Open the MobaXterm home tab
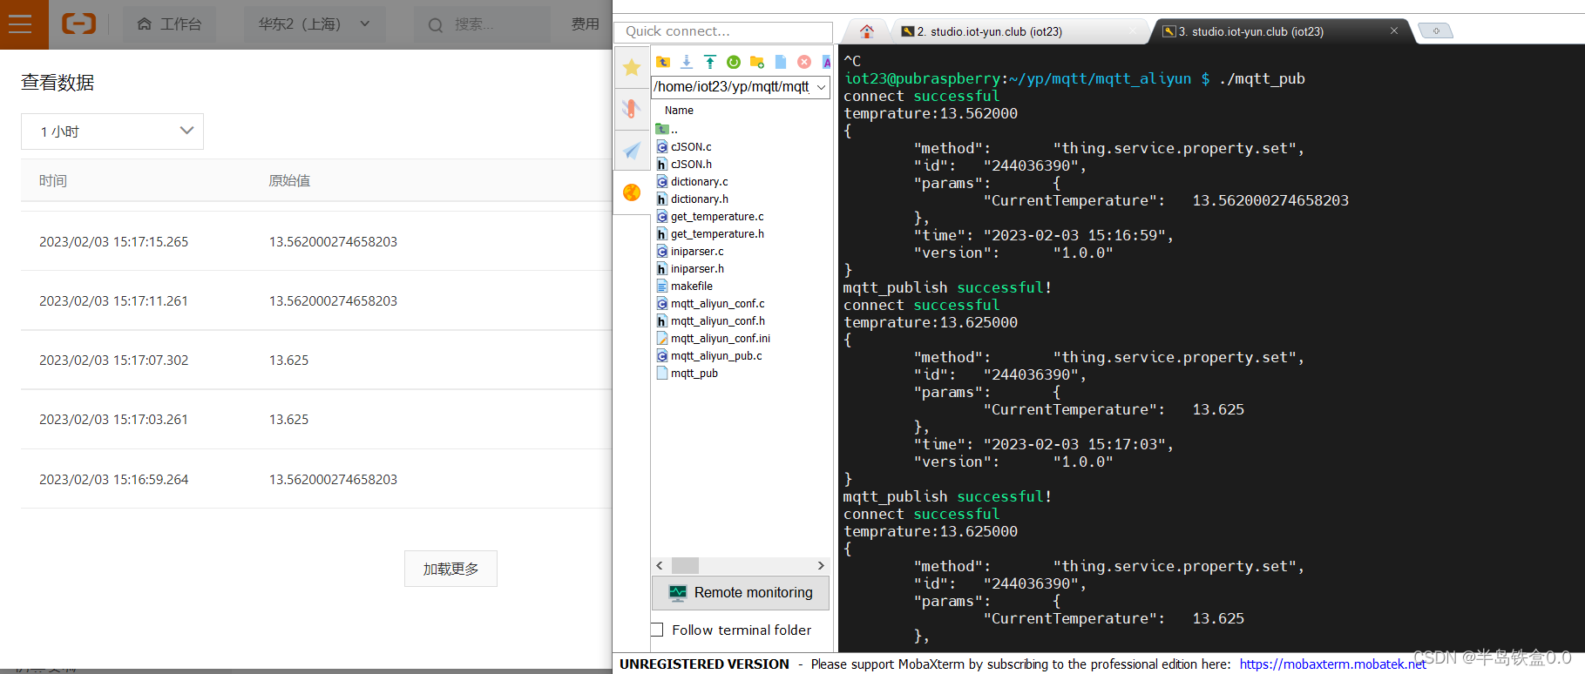The image size is (1585, 674). [866, 31]
